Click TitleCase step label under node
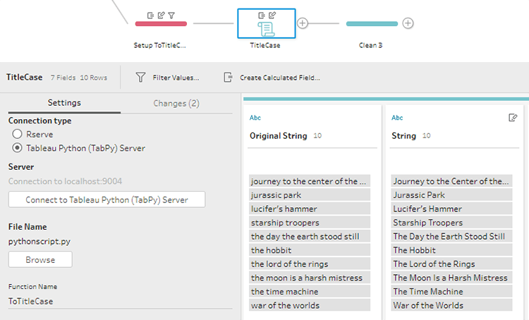 point(265,45)
